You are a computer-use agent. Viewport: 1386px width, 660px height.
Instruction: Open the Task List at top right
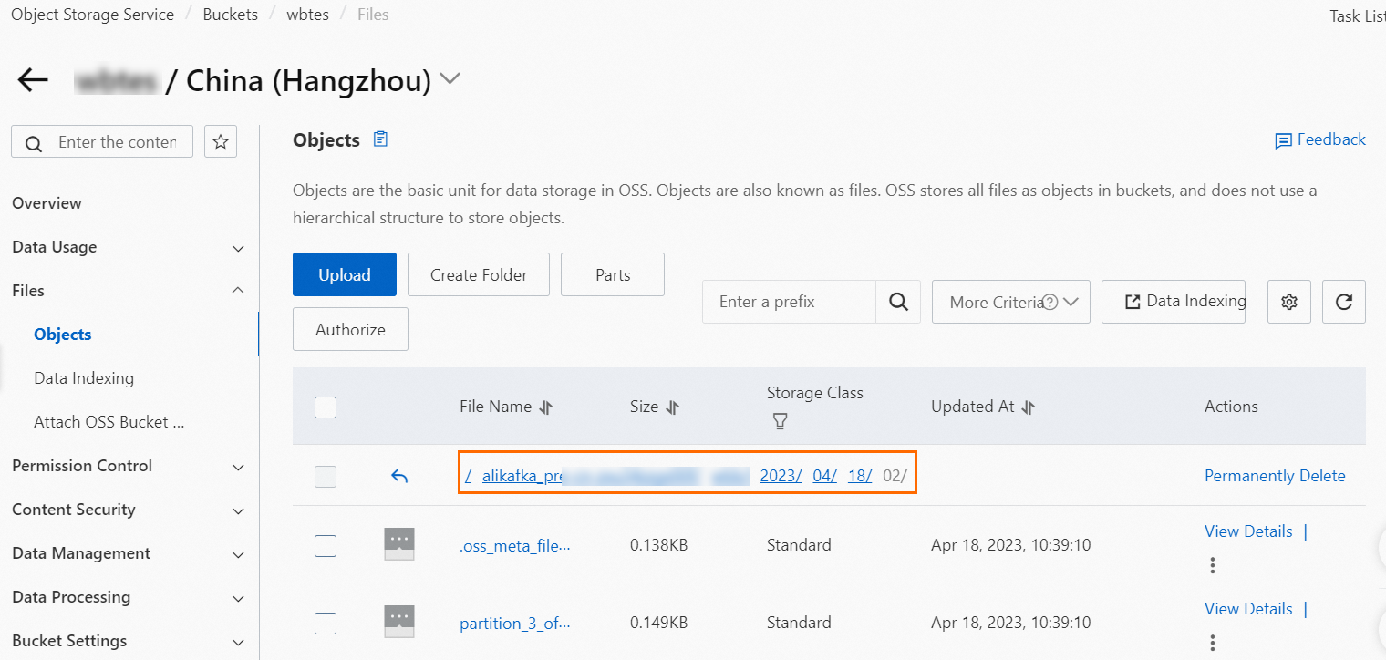click(x=1358, y=16)
